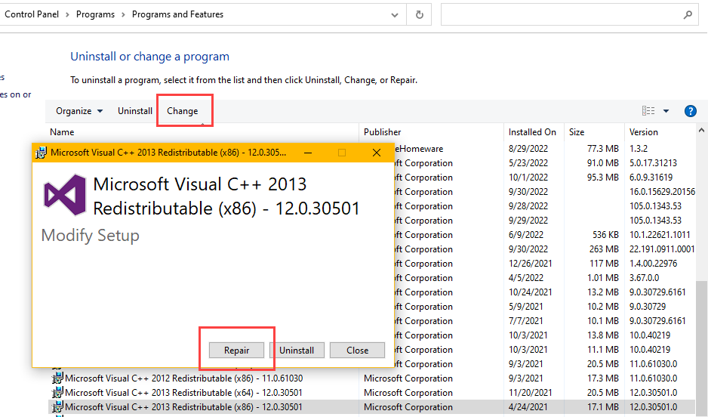Close the Modify Setup dialog with X
Screen dimensions: 708x417
(376, 153)
